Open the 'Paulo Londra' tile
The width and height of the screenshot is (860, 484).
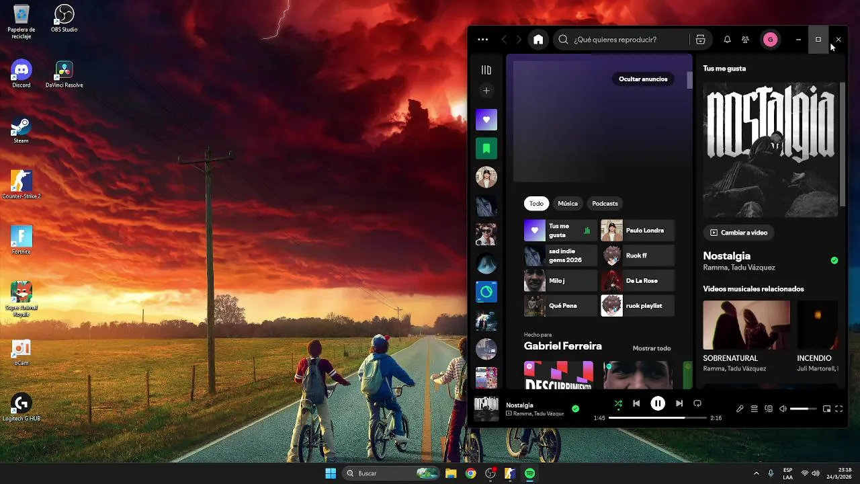638,231
